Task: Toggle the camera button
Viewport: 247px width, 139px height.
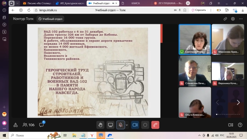Action: (x=135, y=125)
